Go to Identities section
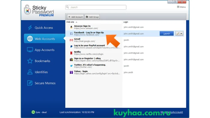The height and width of the screenshot is (118, 210). pyautogui.click(x=41, y=72)
